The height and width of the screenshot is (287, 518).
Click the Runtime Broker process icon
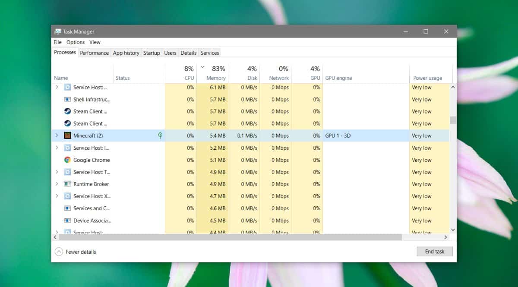[67, 184]
